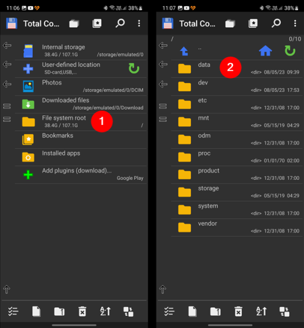This screenshot has height=328, width=304.
Task: Tap A-Z sort icon, right screen toolbar
Action: [x=261, y=312]
